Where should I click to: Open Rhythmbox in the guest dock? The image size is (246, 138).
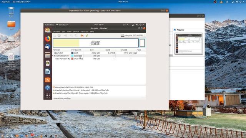[x=48, y=63]
